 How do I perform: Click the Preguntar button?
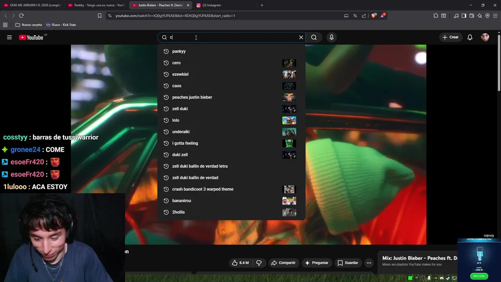(317, 263)
